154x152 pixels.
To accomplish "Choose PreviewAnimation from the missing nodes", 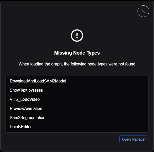I will [26, 109].
